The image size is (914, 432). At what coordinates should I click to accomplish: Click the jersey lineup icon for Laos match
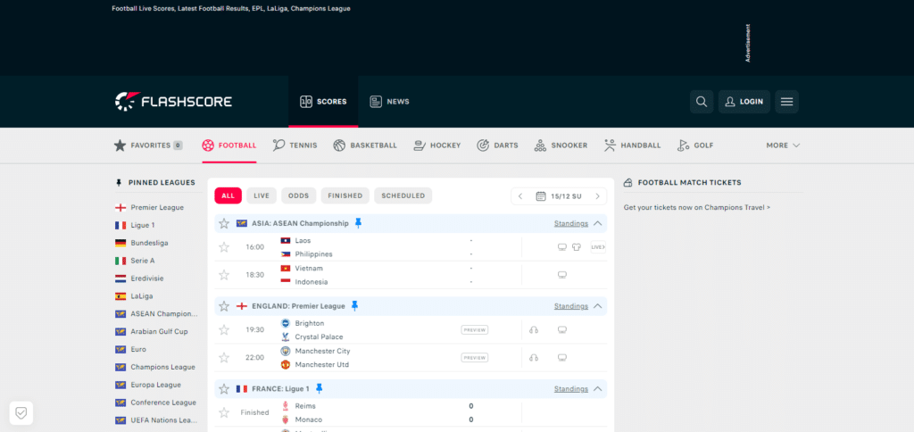[x=577, y=247]
